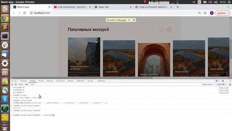232x131 pixels.
Task: Open DevTools settings gear in tab bar
Action: pyautogui.click(x=223, y=81)
